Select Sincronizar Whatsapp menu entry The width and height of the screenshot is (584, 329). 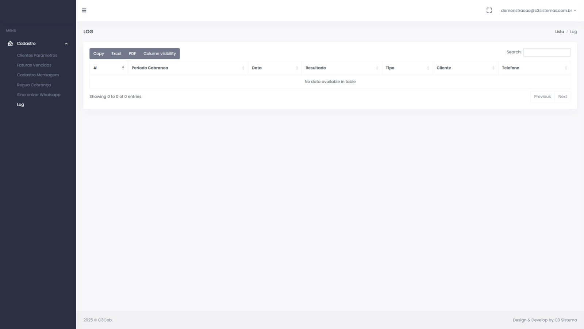coord(38,95)
